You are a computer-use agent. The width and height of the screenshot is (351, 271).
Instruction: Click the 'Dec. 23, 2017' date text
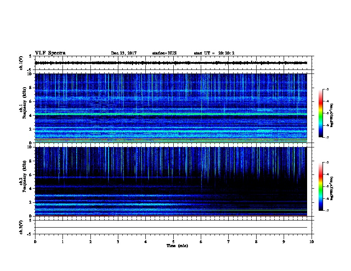[124, 53]
